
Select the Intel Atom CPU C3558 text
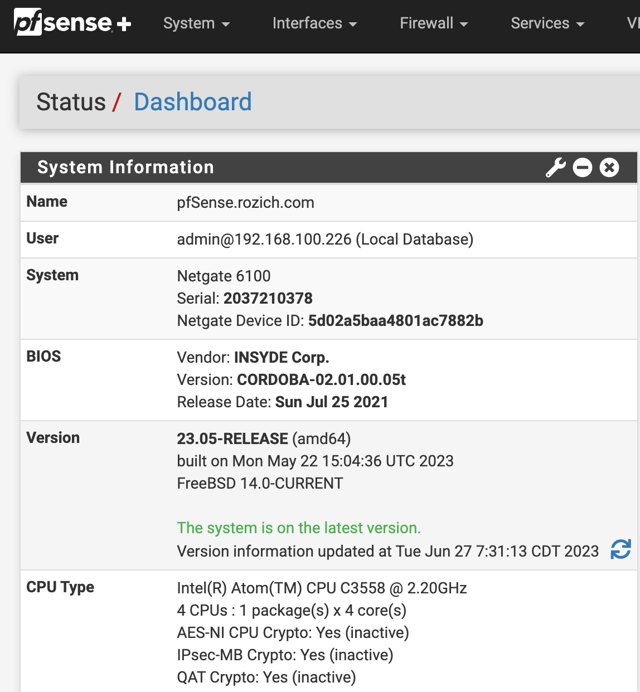click(x=322, y=588)
